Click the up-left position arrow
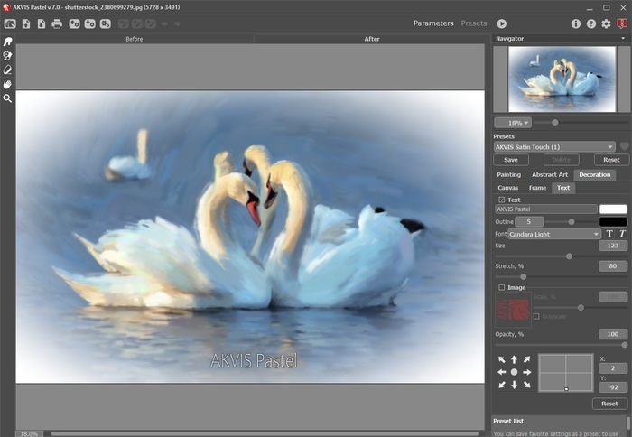The image size is (632, 437). click(x=501, y=359)
